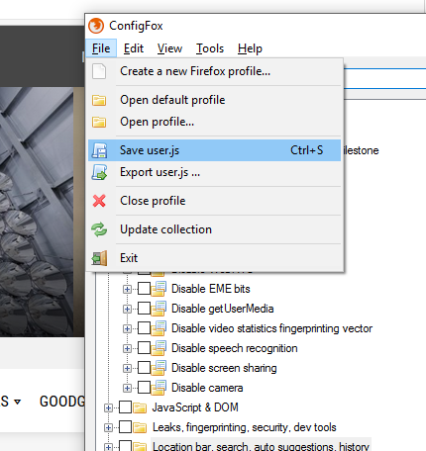Select Disable video statistics fingerprinting vector label
This screenshot has height=451, width=426.
click(271, 328)
